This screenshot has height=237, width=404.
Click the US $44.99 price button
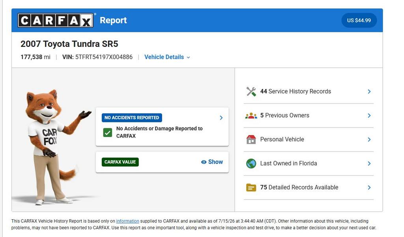point(359,20)
